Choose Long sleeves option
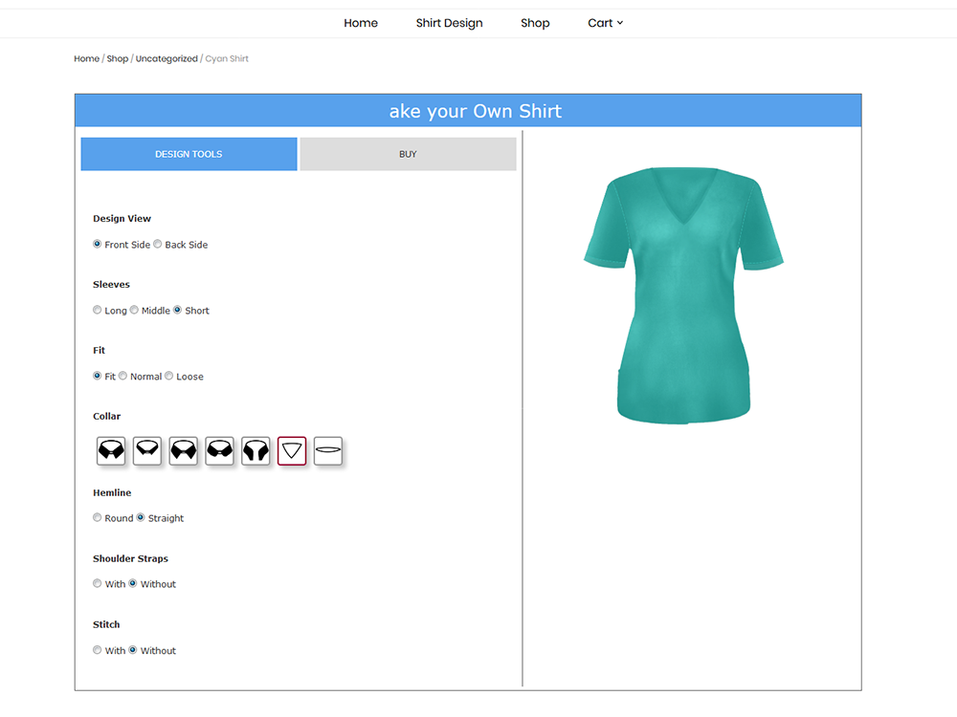Screen dimensions: 957x717 coord(97,310)
